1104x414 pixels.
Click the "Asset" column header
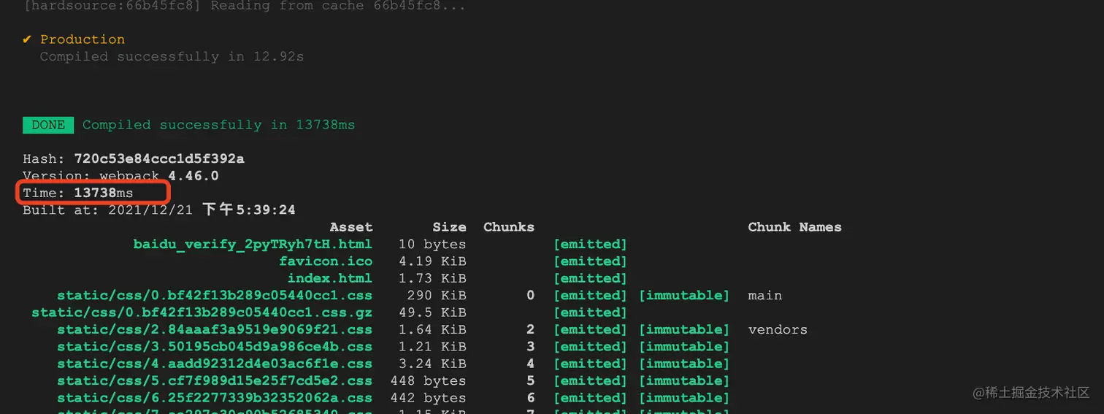(x=351, y=227)
